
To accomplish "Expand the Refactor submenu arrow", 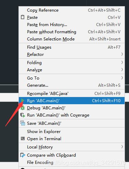I will (122, 54).
